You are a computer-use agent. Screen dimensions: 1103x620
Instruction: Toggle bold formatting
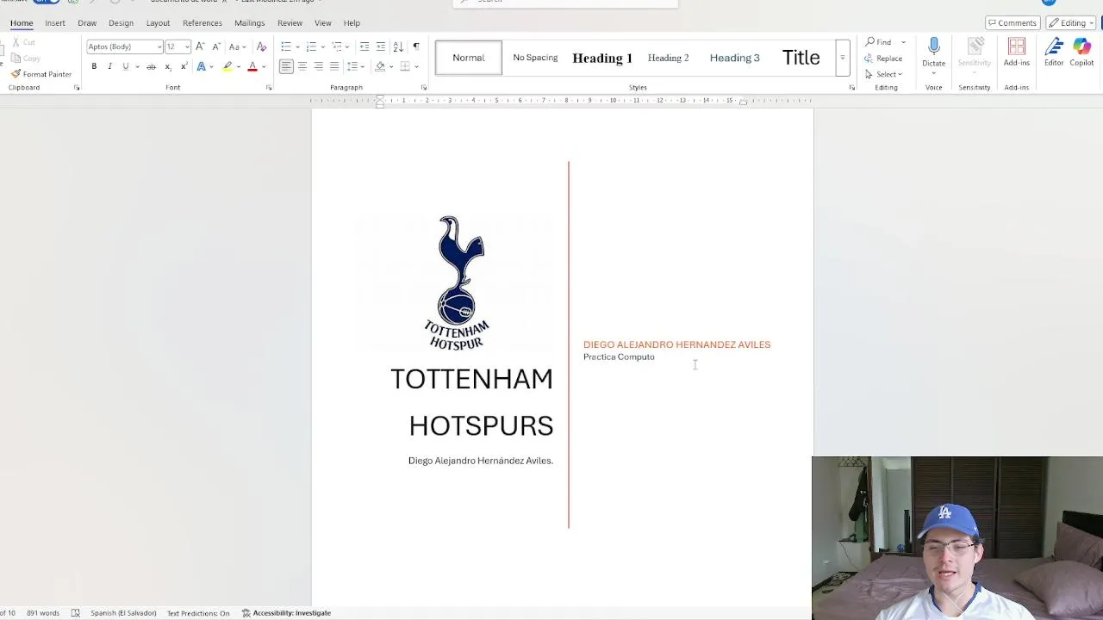[94, 66]
